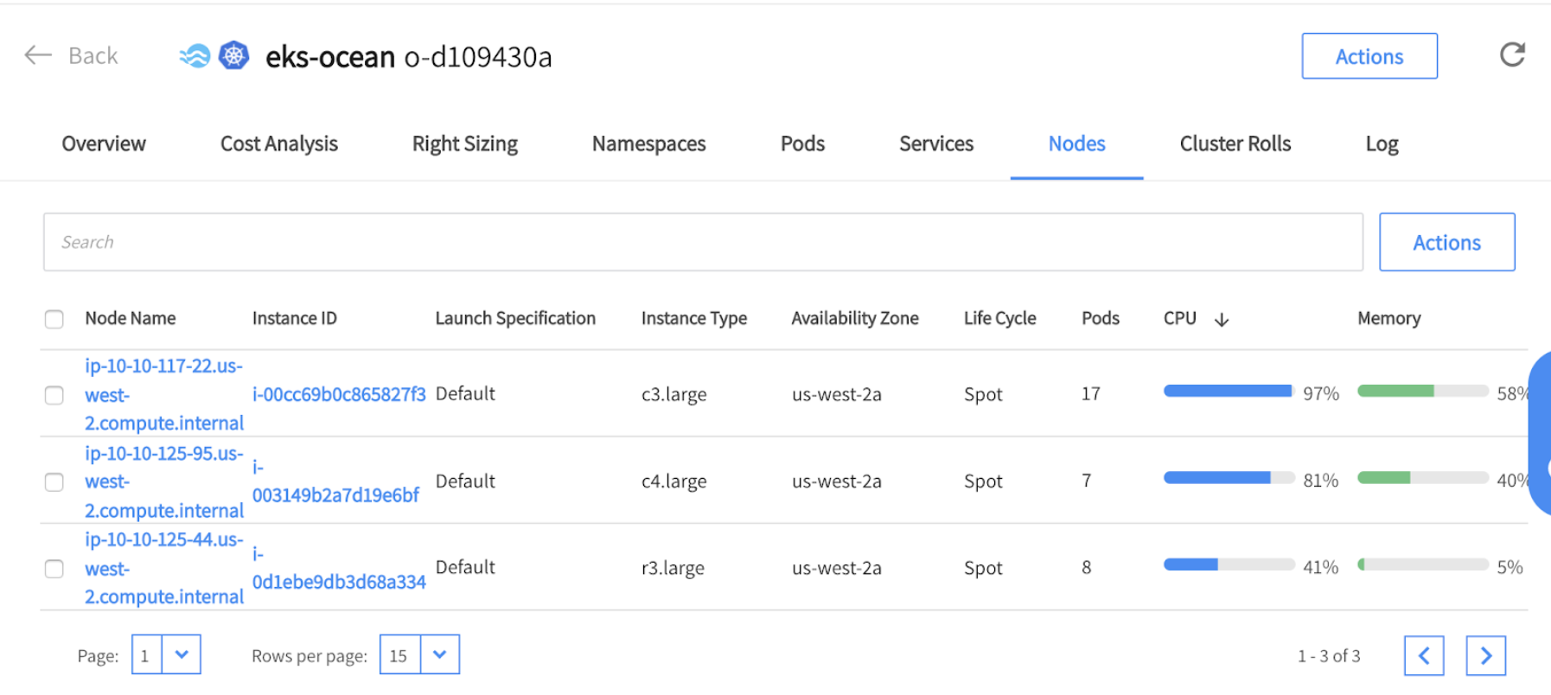Open the Overview tab
1551x695 pixels.
104,143
